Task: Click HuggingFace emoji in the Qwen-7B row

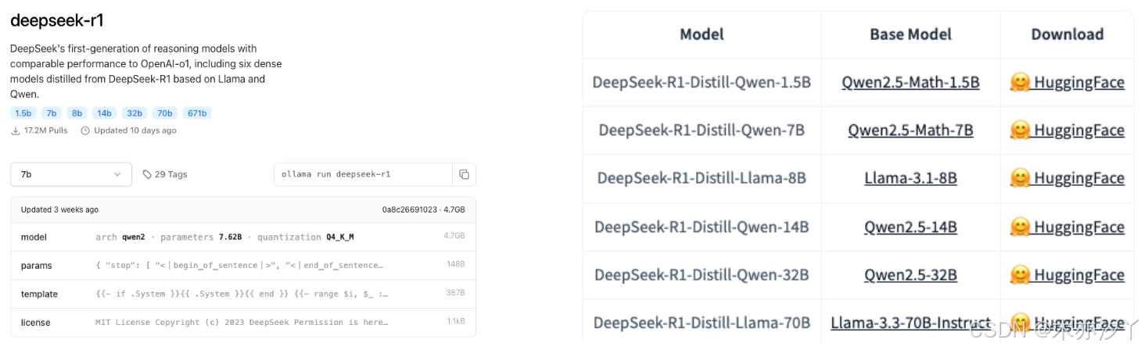Action: (1020, 130)
